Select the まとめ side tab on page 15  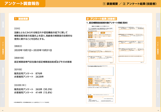click(x=158, y=95)
